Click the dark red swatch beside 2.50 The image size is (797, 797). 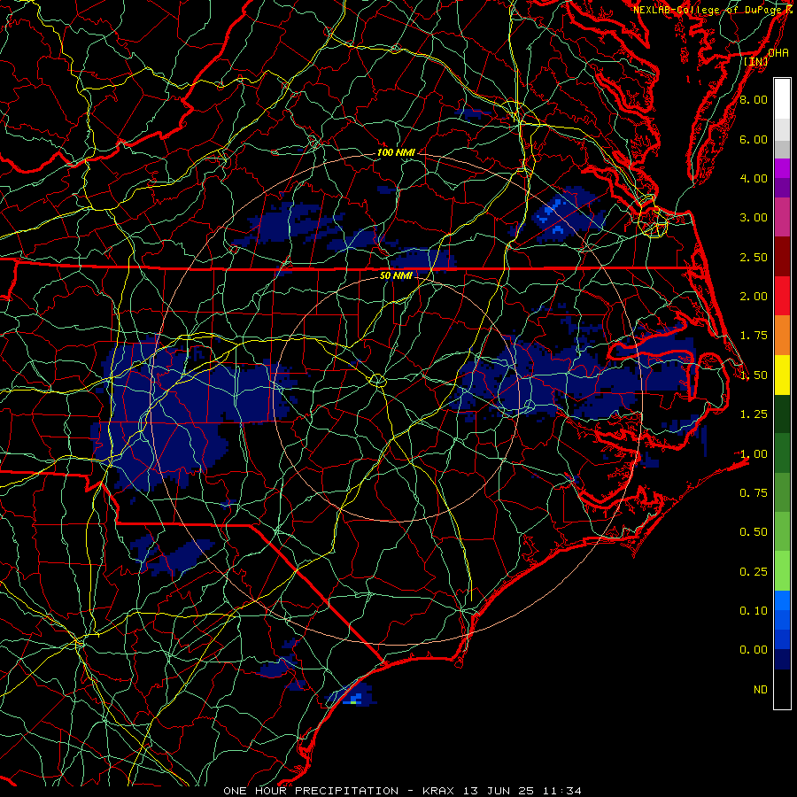[x=782, y=257]
